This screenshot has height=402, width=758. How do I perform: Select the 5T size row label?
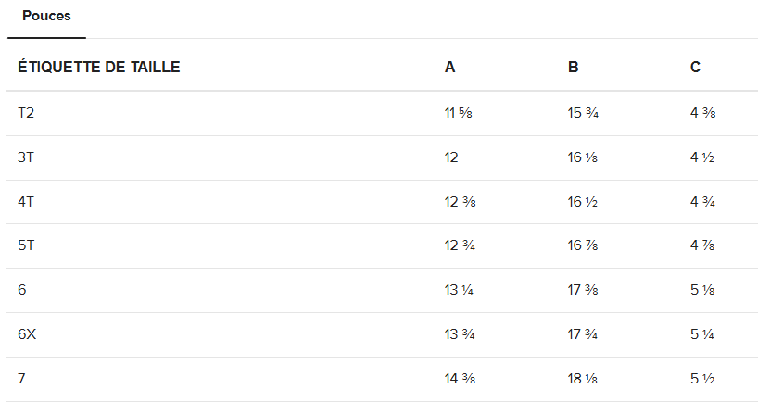click(26, 245)
